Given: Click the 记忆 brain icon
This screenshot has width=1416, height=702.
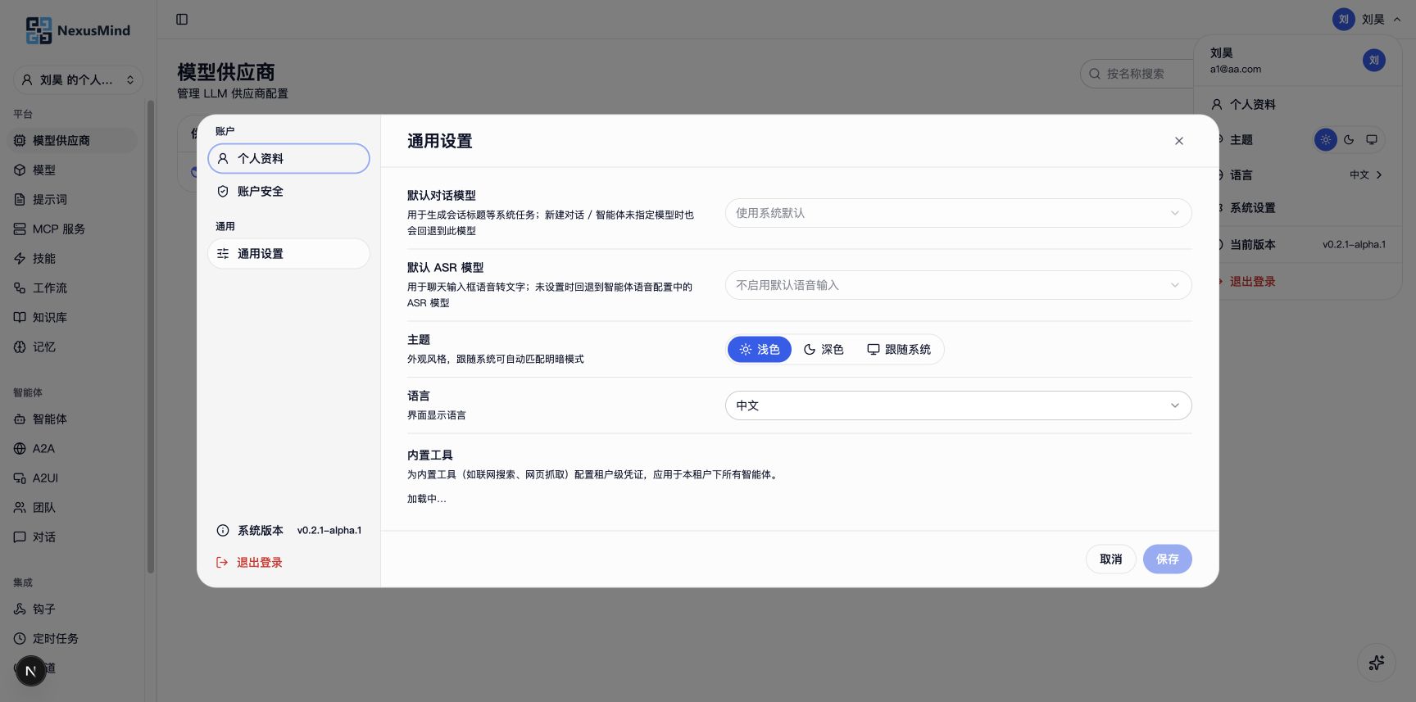Looking at the screenshot, I should click(x=20, y=346).
